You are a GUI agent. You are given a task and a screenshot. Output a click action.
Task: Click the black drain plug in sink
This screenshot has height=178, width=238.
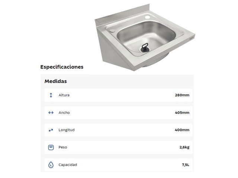click(145, 48)
